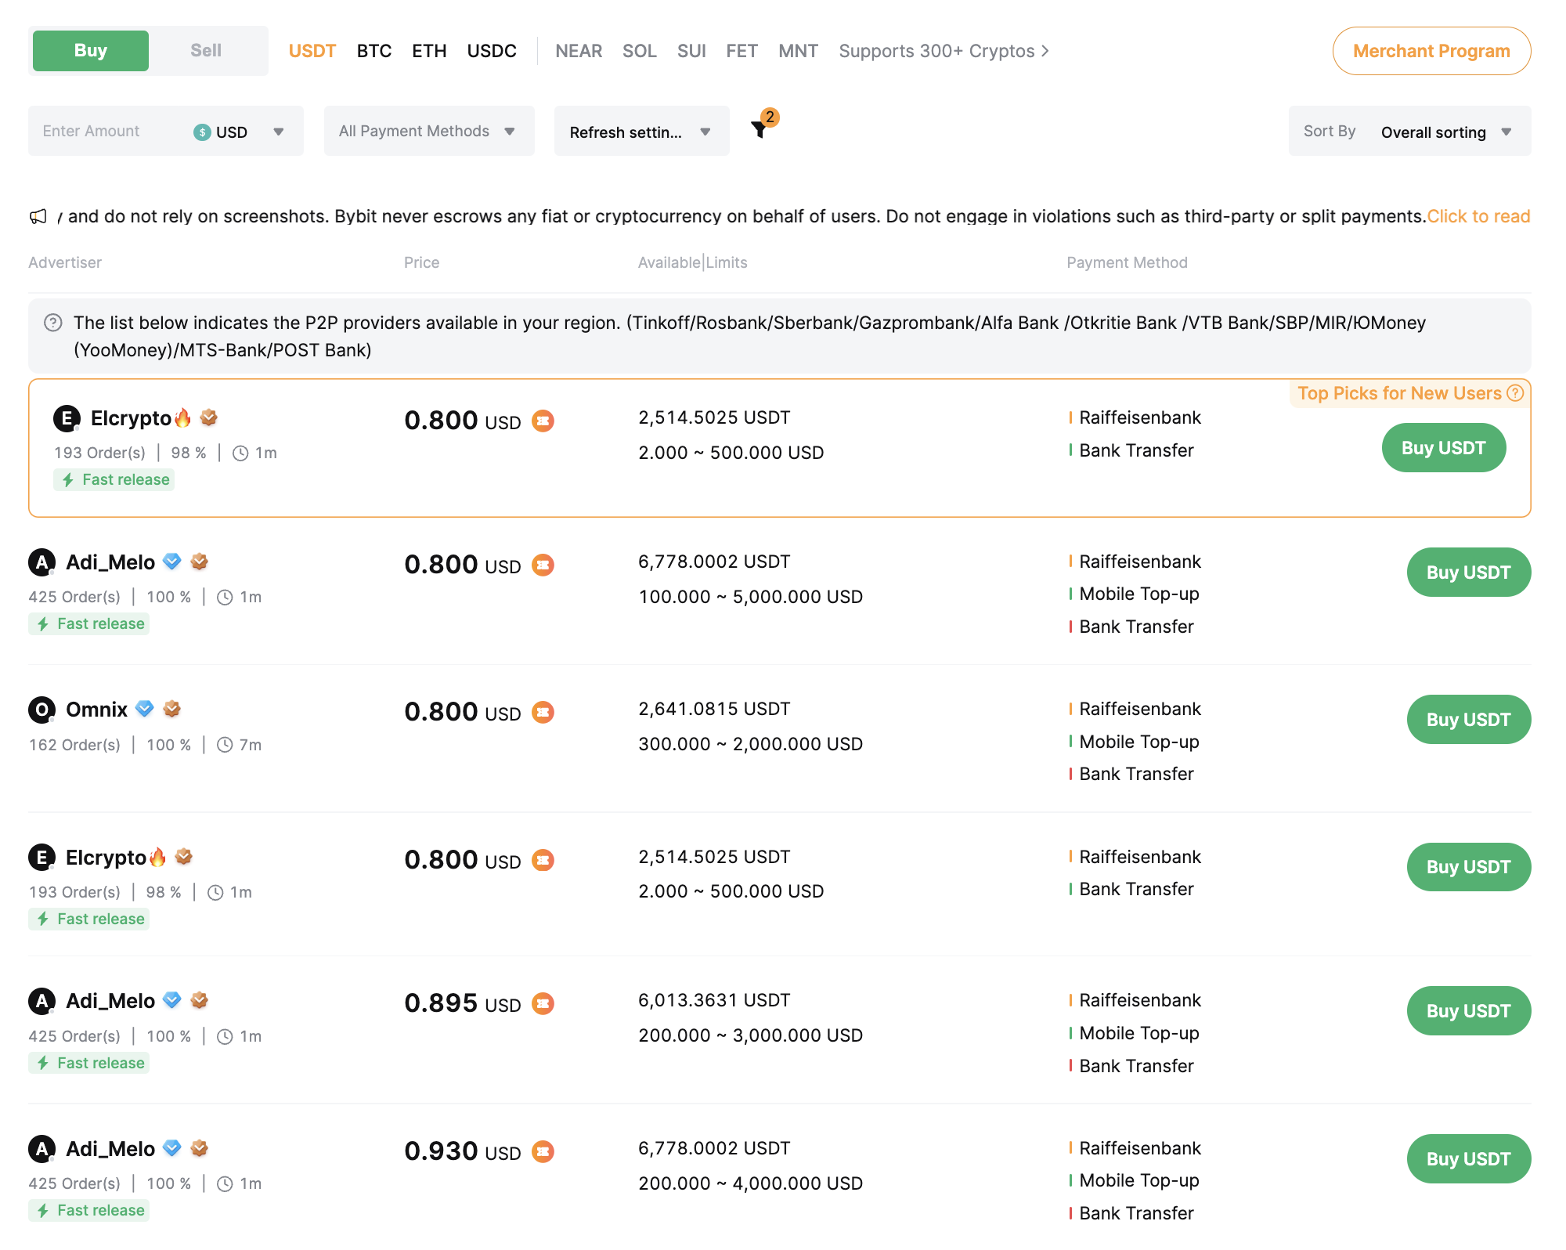The image size is (1566, 1250).
Task: Select the SOL tab
Action: (640, 51)
